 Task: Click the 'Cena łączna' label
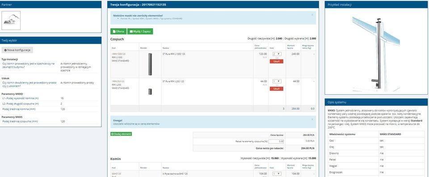[x=277, y=135]
